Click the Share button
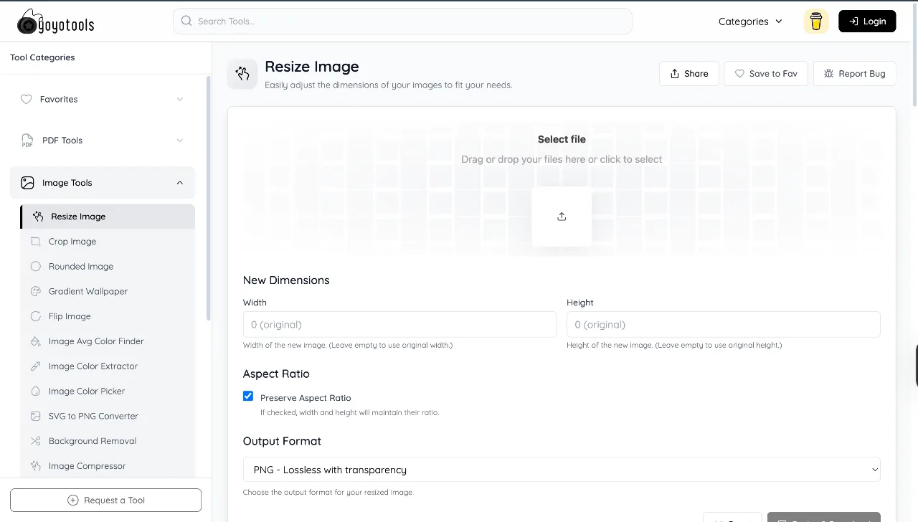This screenshot has width=918, height=522. click(689, 74)
